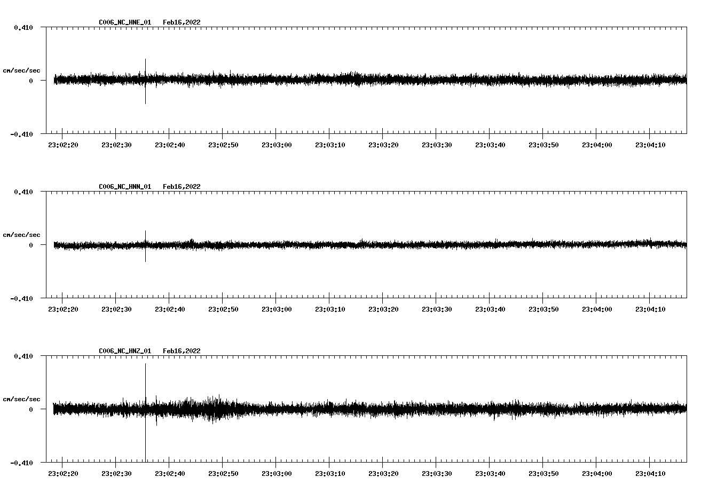Image resolution: width=725 pixels, height=493 pixels.
Task: Click the Feb16,2022 date on HNZ plot
Action: point(182,351)
